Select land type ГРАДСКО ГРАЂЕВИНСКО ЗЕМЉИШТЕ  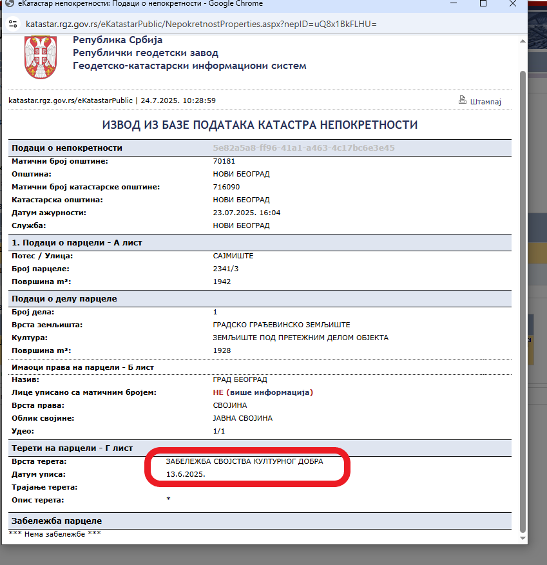click(x=282, y=325)
